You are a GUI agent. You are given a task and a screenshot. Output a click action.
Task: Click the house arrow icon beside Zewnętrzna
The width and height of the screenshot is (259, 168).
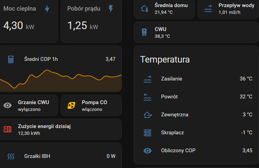click(x=147, y=115)
